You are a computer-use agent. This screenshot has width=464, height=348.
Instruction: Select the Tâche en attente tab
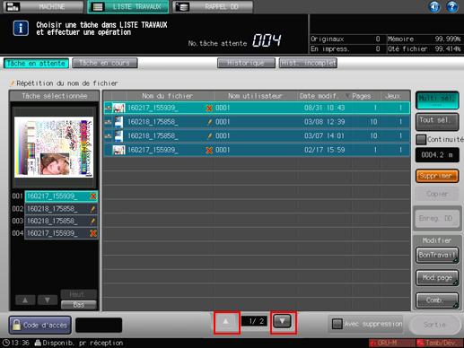pyautogui.click(x=36, y=64)
